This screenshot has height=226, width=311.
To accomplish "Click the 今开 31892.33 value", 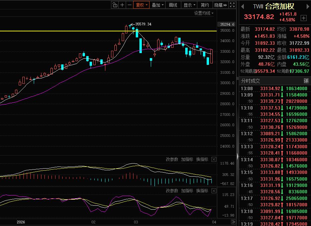I will 265,43.
